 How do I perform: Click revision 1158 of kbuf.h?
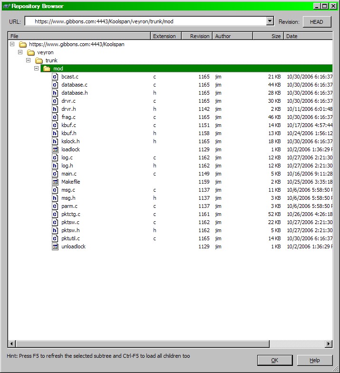click(x=204, y=133)
